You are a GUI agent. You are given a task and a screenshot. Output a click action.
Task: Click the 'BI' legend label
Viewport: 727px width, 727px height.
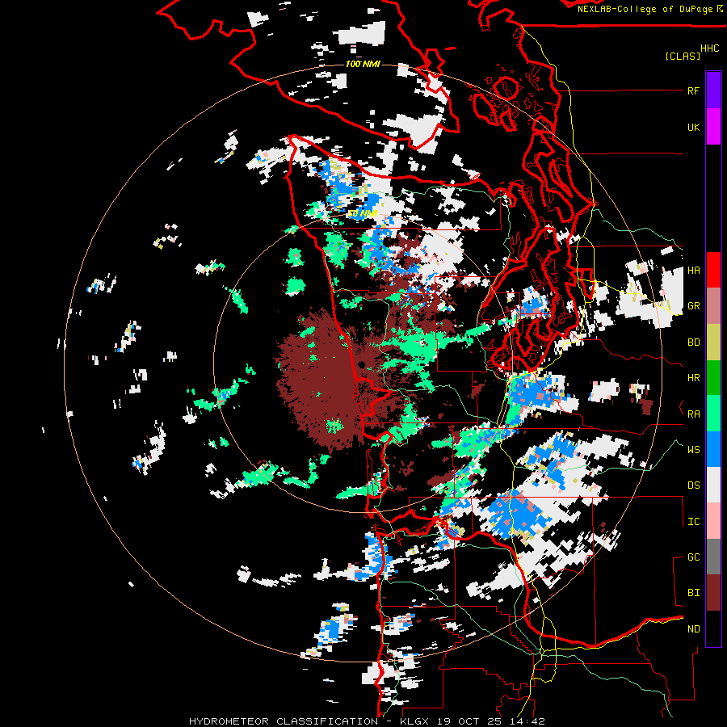[693, 593]
